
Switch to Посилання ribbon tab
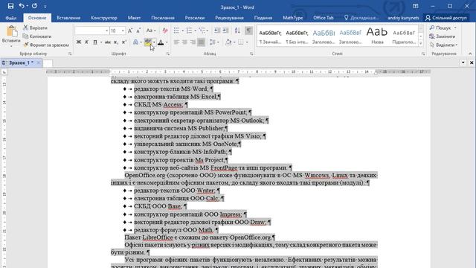163,18
